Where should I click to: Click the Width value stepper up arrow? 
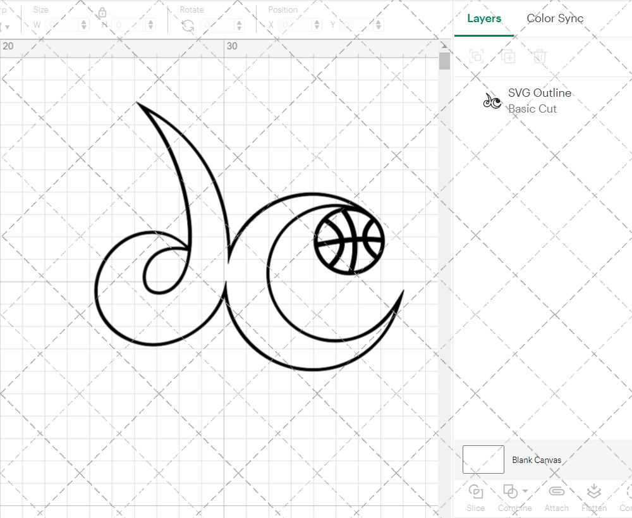click(84, 22)
